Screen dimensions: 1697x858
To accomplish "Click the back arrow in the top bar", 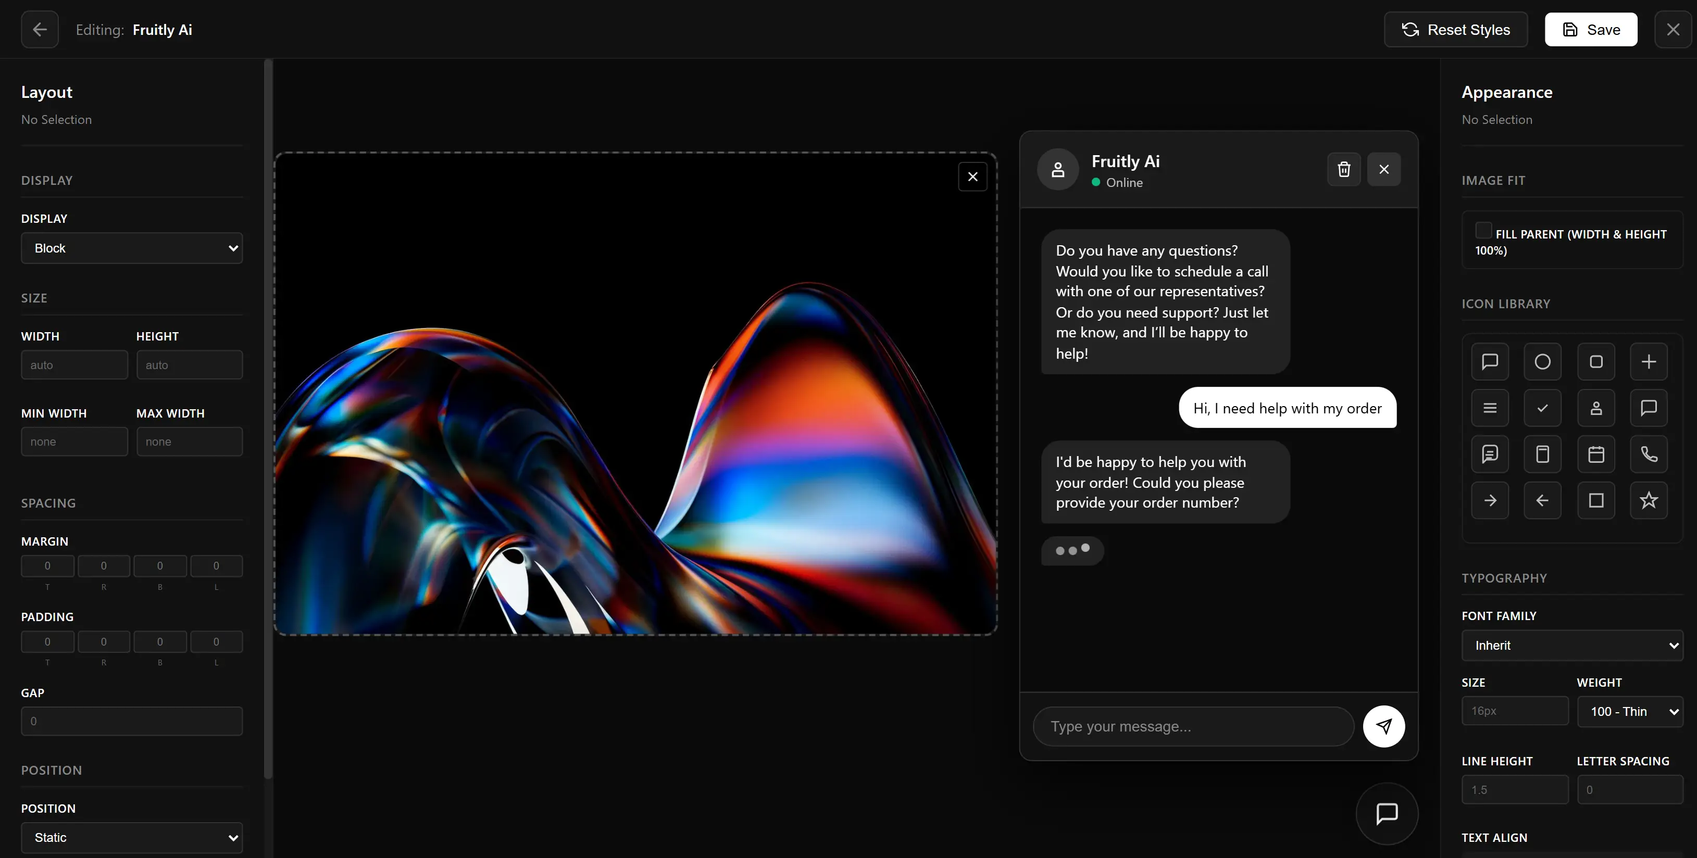I will (39, 29).
